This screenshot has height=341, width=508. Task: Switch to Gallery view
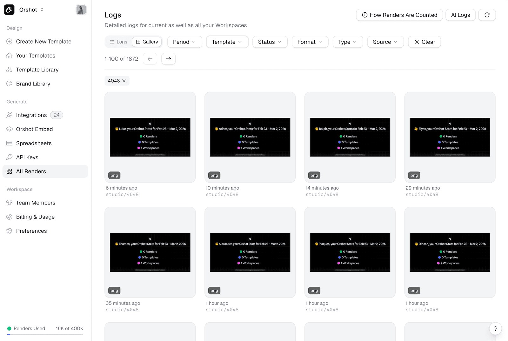click(x=147, y=42)
